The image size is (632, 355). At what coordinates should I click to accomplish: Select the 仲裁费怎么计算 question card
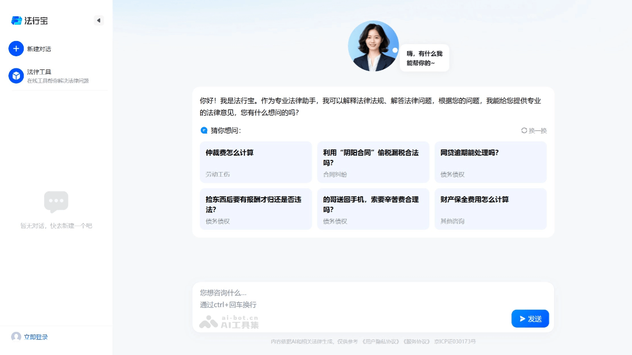(x=256, y=161)
